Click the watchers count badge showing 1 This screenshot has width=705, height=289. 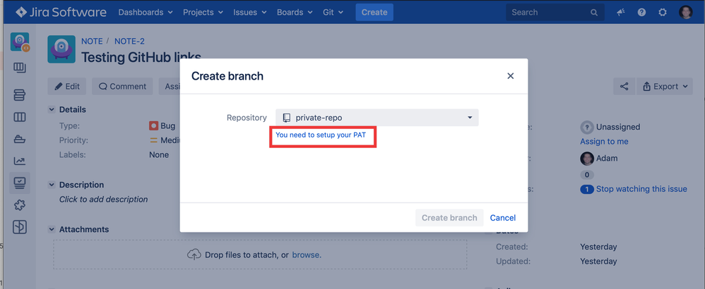coord(587,190)
